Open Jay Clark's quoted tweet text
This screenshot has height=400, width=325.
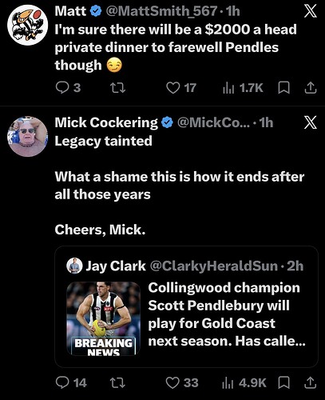coord(227,314)
